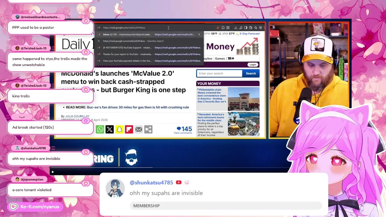
Task: Open the 145 View comments link
Action: coord(183,130)
